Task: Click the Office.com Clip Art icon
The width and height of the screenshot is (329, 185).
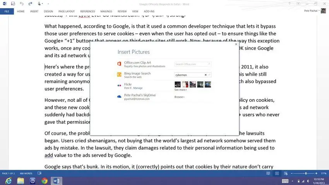Action: (x=119, y=63)
